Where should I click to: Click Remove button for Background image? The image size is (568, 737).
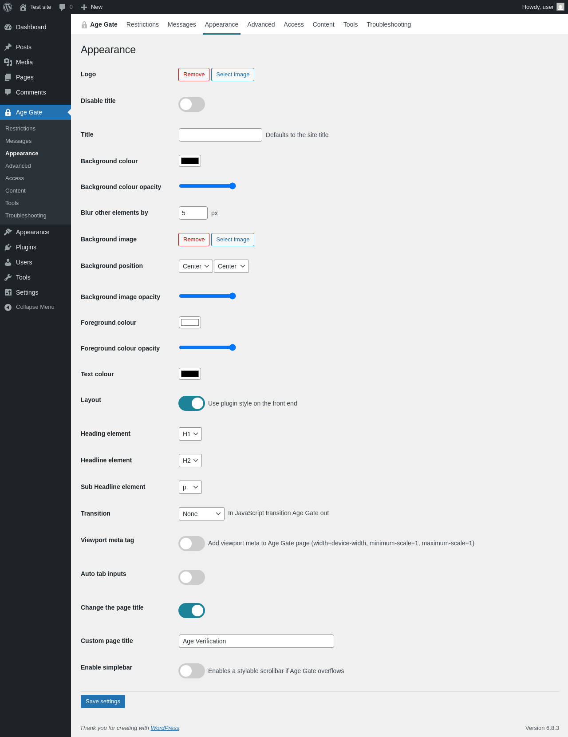point(194,240)
